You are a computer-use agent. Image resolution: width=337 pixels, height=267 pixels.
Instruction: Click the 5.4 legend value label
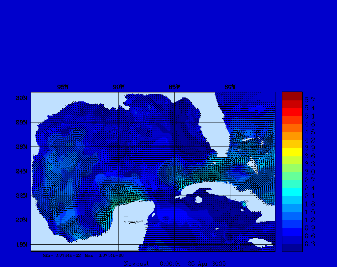(x=310, y=108)
